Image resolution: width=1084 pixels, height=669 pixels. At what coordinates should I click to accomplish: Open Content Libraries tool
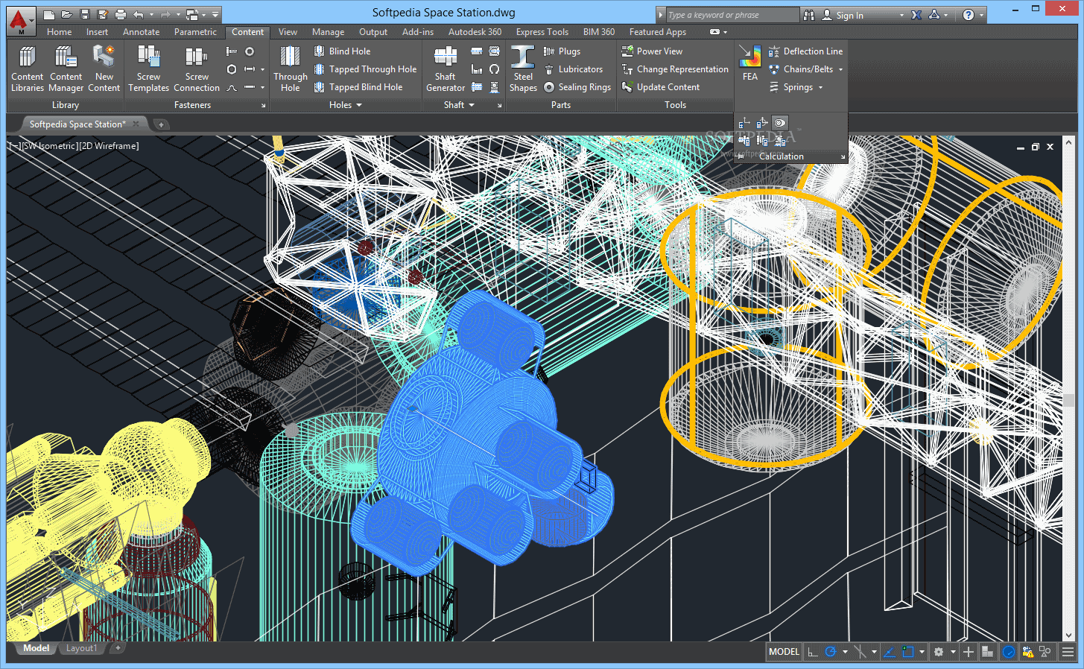[x=27, y=69]
